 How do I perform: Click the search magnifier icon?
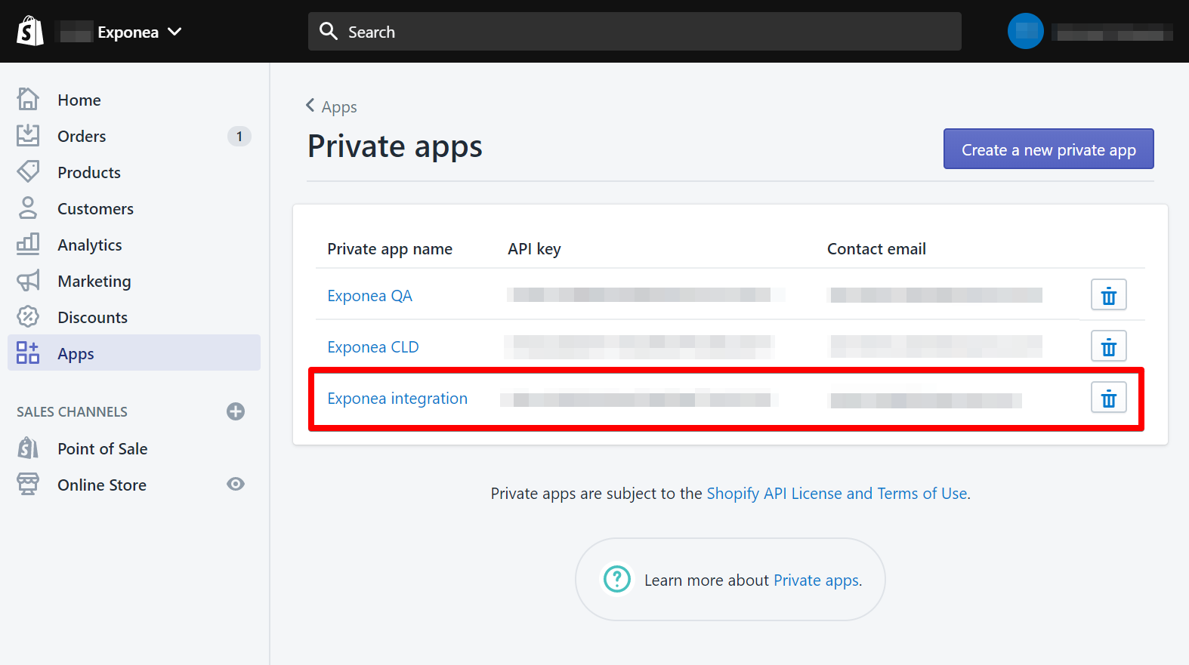(x=329, y=31)
